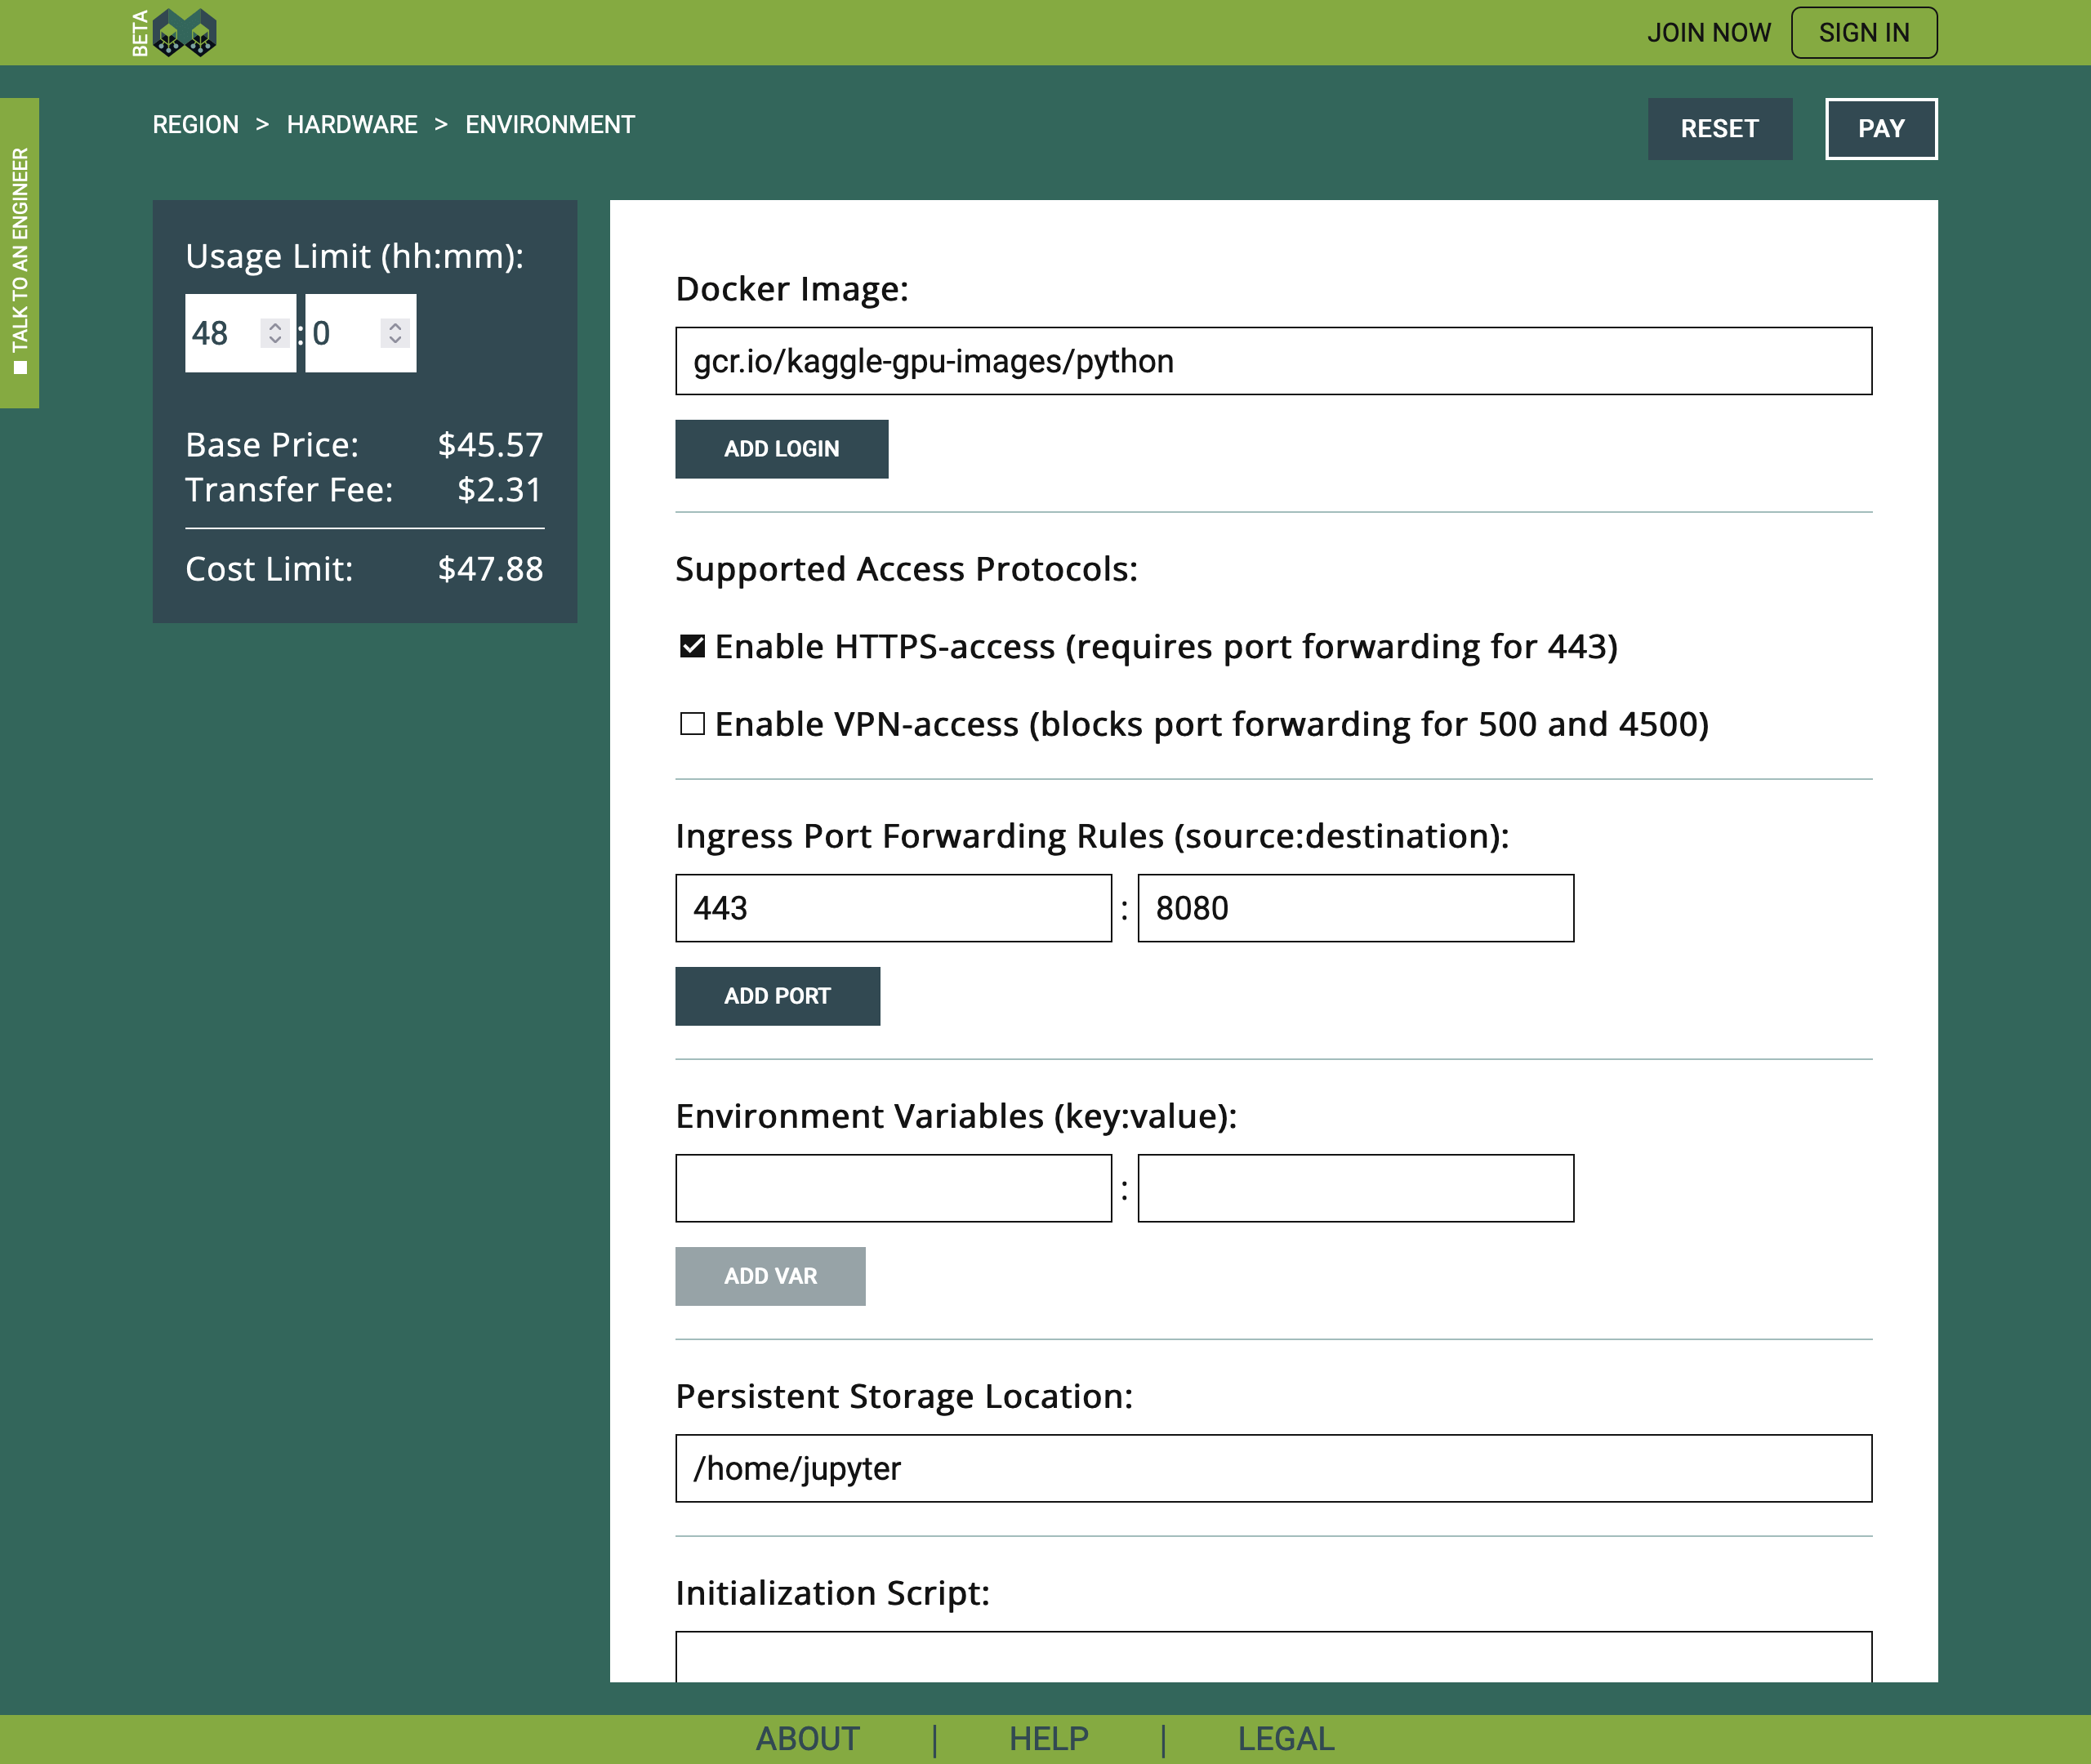Open LEGAL footer link
The height and width of the screenshot is (1764, 2091).
1286,1739
